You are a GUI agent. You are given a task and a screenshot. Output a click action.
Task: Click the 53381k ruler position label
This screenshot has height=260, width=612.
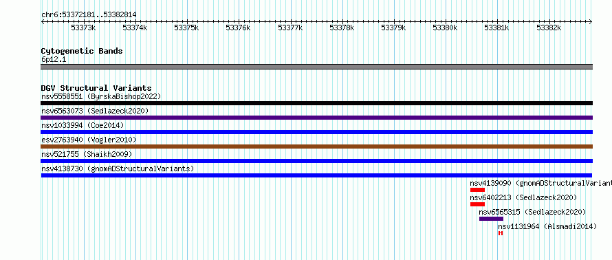pyautogui.click(x=496, y=28)
